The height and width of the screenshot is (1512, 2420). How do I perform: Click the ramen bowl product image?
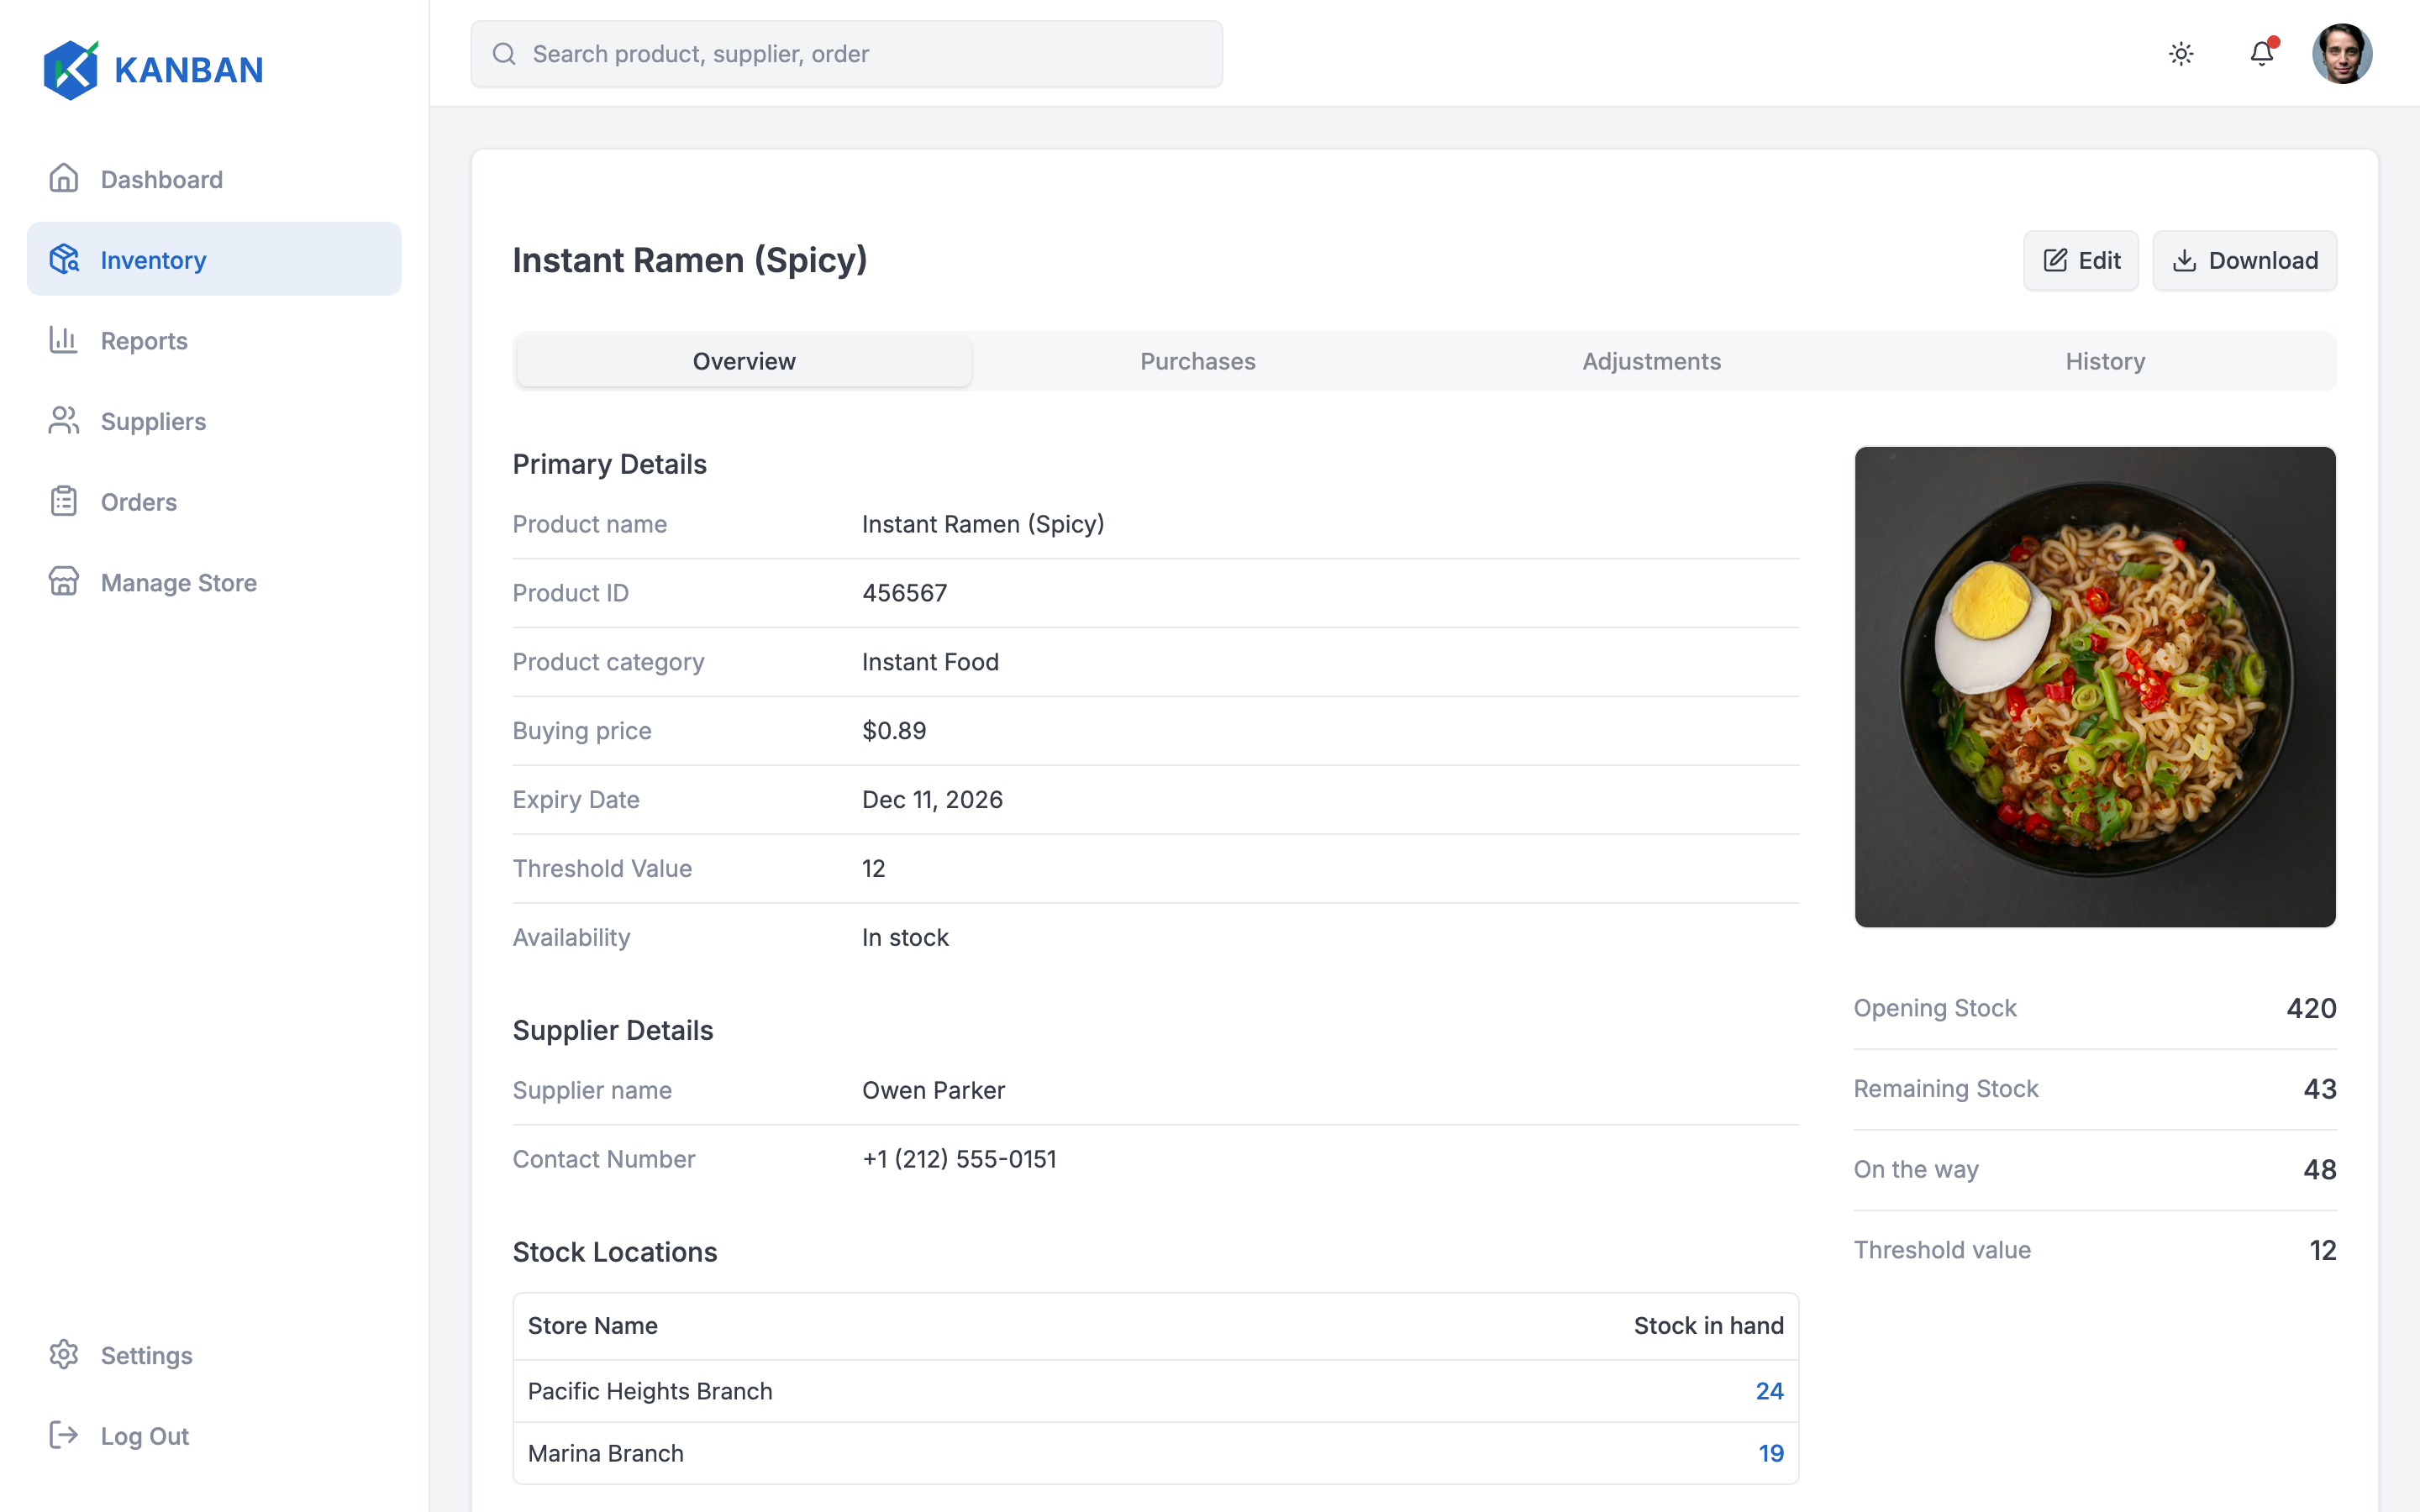(x=2095, y=687)
